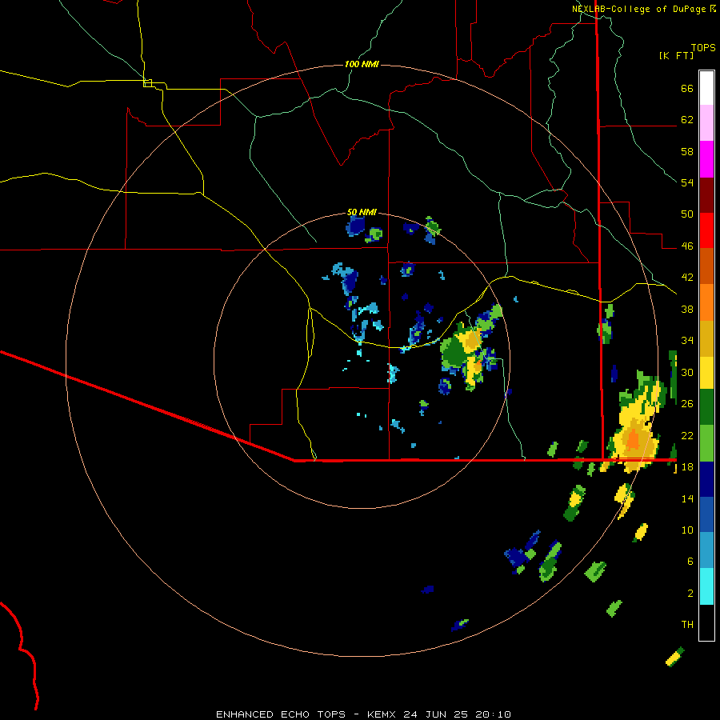
Task: Click the magenta legend swatch
Action: [x=706, y=159]
